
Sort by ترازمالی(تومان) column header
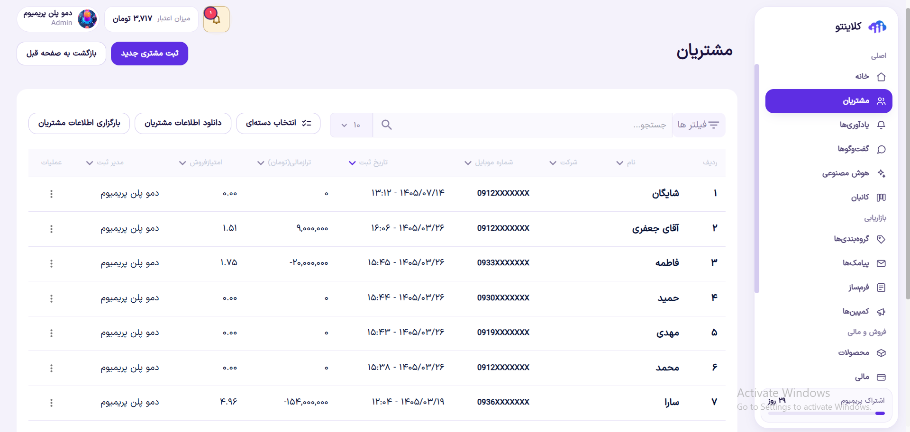pos(284,162)
